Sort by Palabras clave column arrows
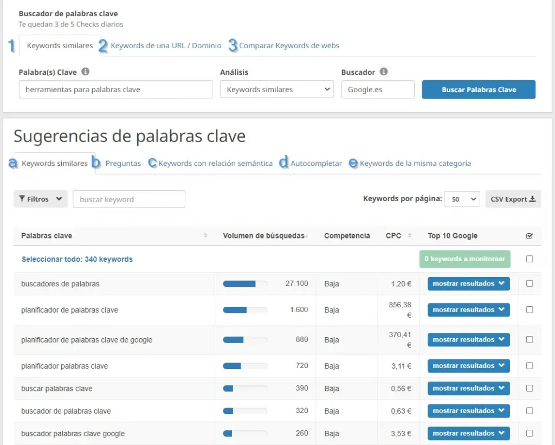The image size is (555, 445). click(205, 236)
